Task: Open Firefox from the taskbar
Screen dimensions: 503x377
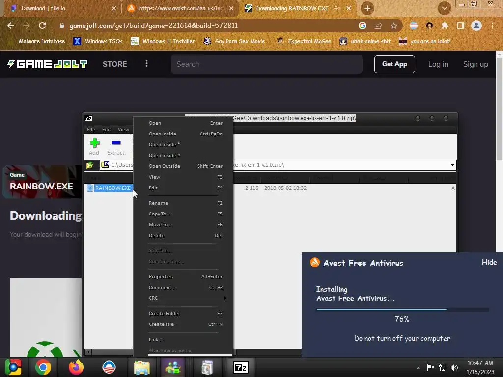Action: tap(76, 367)
